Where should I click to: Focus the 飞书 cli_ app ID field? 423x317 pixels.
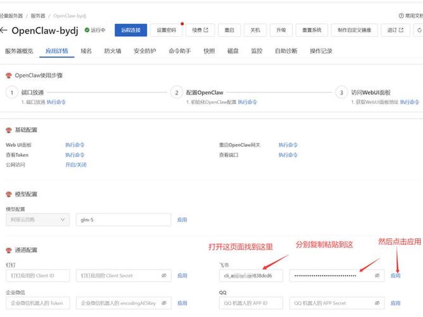[251, 275]
